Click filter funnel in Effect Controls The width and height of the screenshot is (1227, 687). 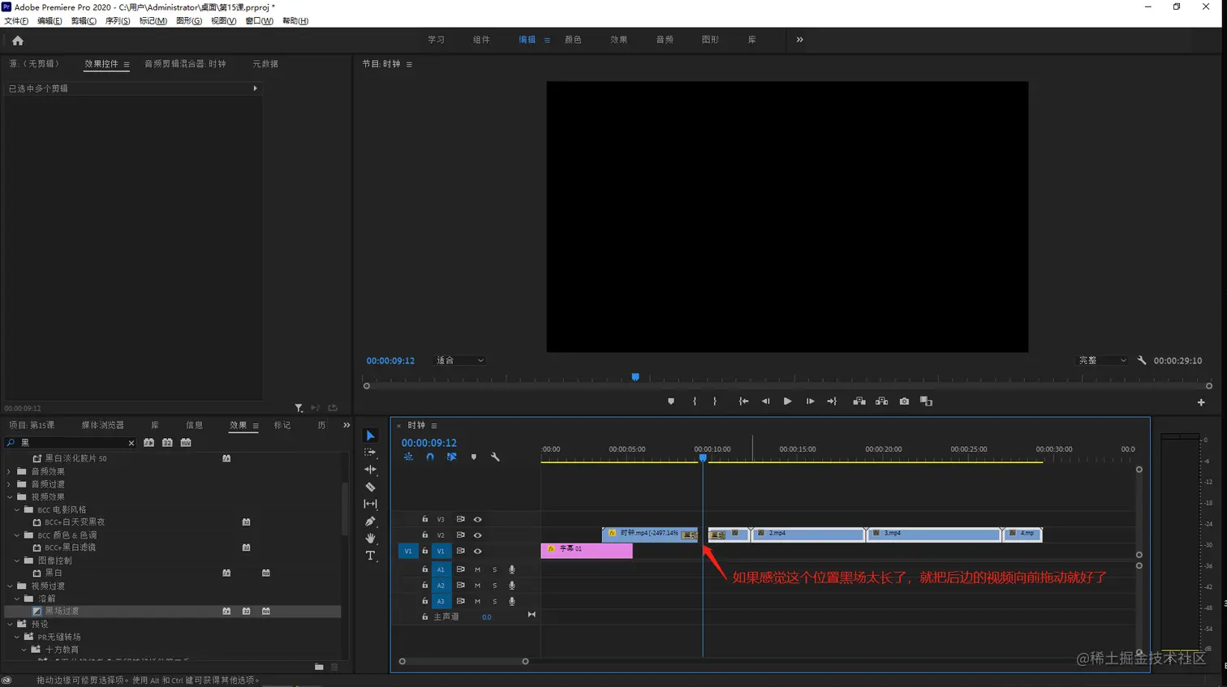pos(299,408)
